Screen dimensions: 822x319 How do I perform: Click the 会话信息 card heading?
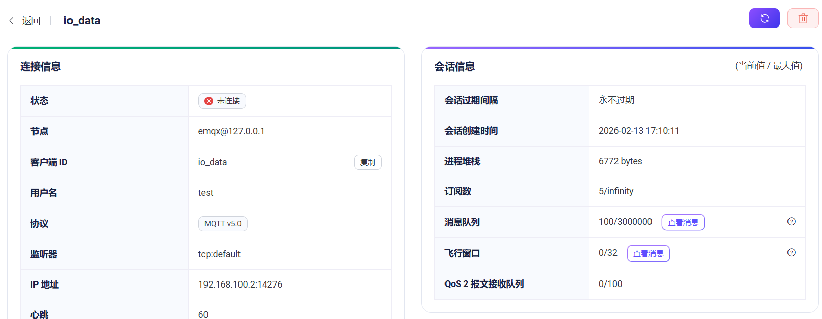point(455,66)
